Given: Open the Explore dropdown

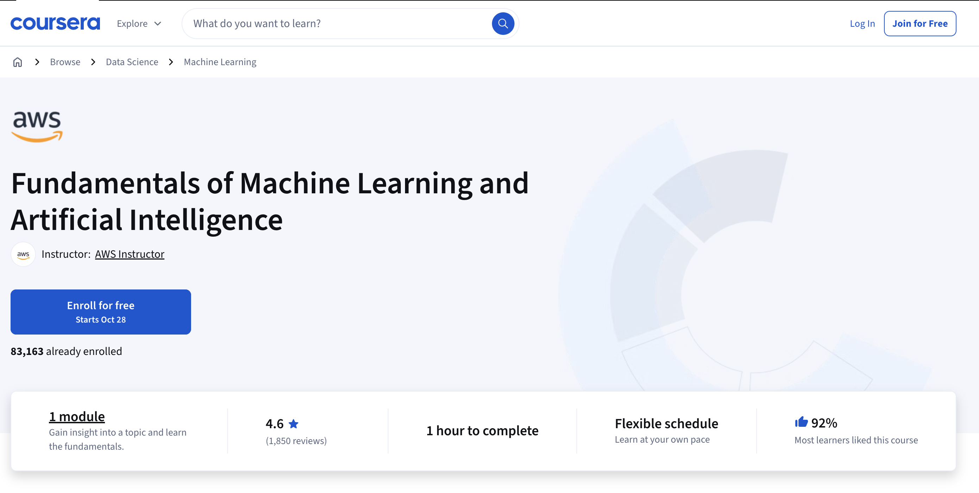Looking at the screenshot, I should coord(132,23).
